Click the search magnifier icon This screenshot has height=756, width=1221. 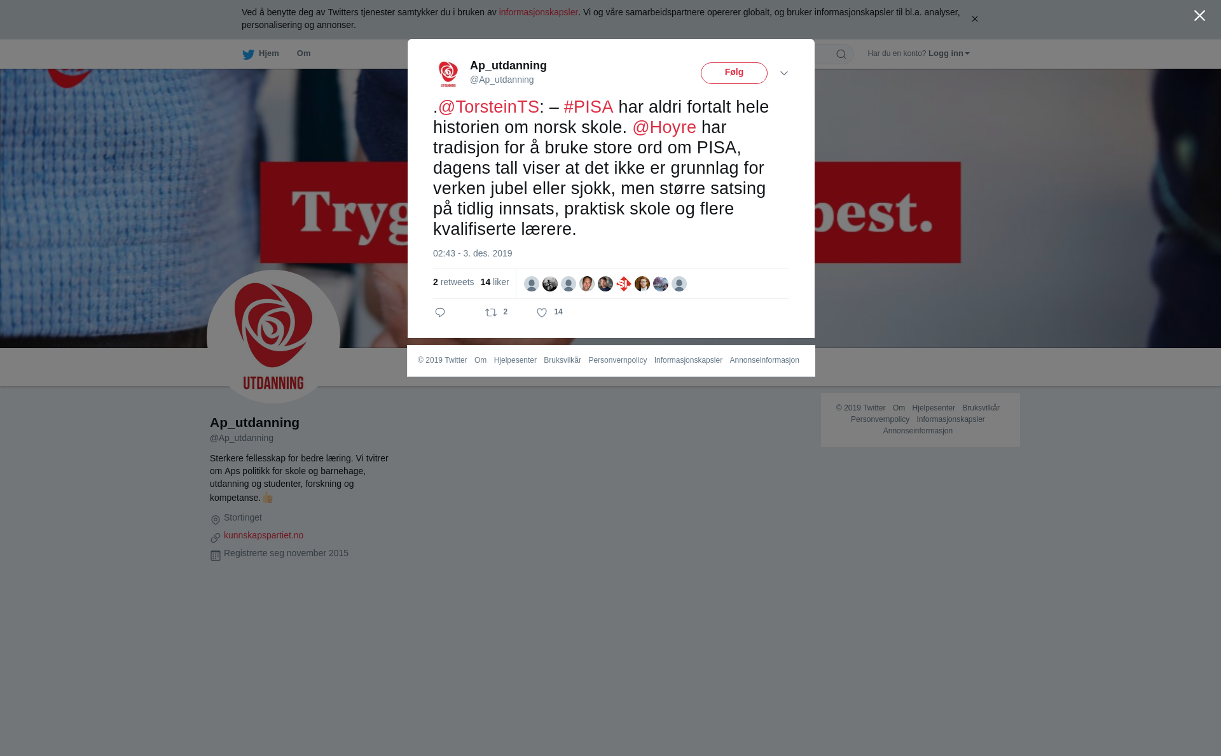pos(841,54)
